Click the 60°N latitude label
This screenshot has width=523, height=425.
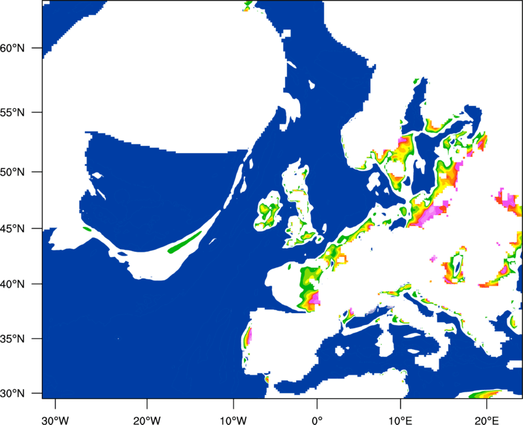(x=12, y=48)
